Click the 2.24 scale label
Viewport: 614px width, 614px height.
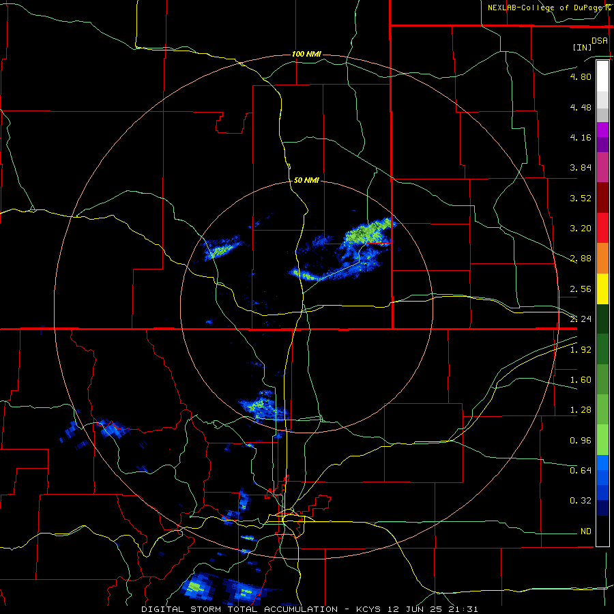pyautogui.click(x=581, y=319)
